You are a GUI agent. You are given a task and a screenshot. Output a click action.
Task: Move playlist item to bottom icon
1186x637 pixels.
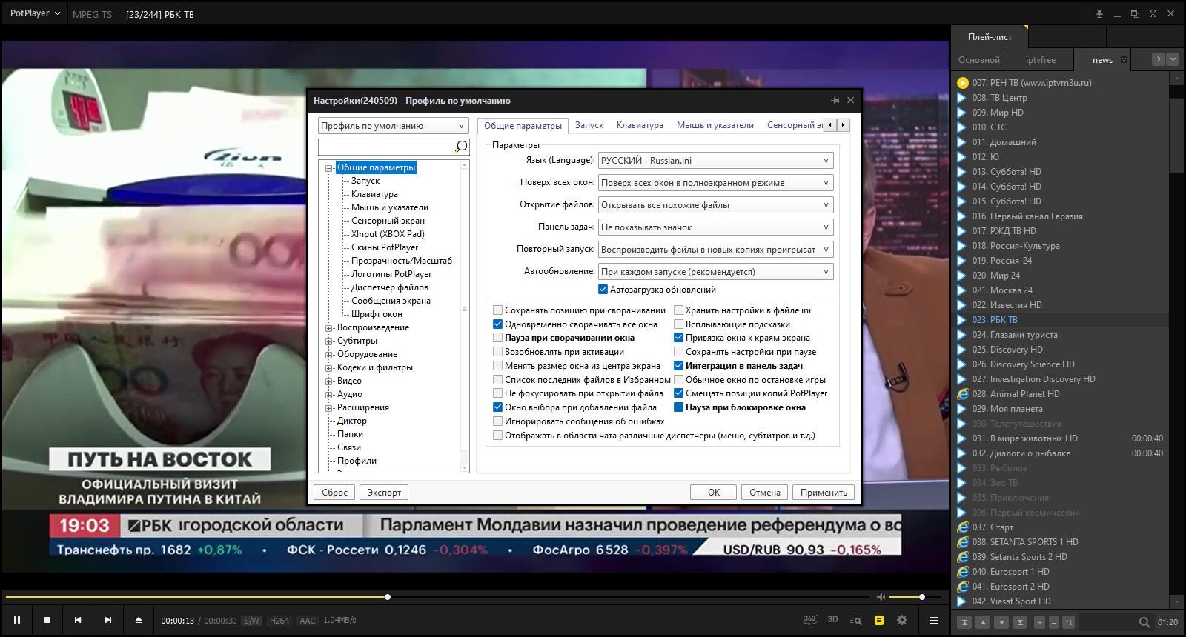[1020, 622]
